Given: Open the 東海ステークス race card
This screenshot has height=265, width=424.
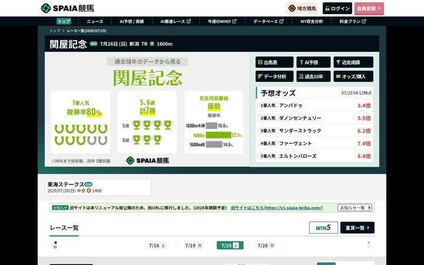Looking at the screenshot, I should 98,187.
